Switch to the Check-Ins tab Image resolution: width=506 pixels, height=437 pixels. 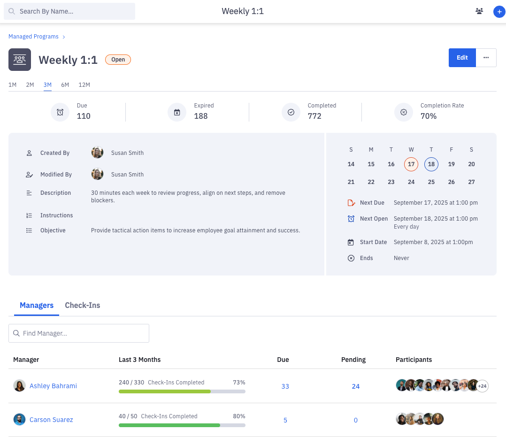click(82, 305)
